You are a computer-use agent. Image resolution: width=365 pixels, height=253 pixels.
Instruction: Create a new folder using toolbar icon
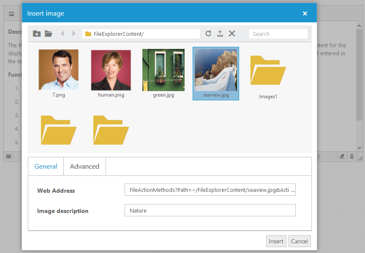pos(37,33)
